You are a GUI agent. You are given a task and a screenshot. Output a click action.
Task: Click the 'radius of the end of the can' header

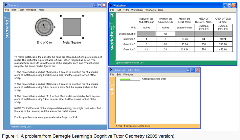tap(146, 20)
